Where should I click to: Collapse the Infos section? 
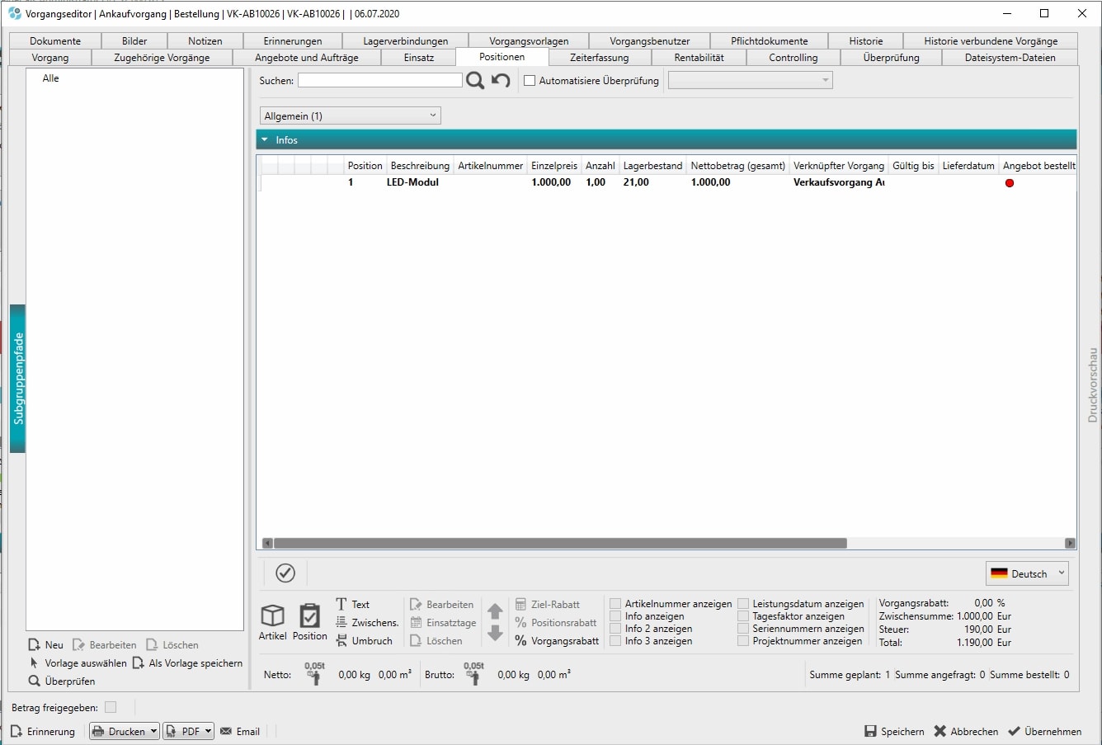(x=265, y=139)
